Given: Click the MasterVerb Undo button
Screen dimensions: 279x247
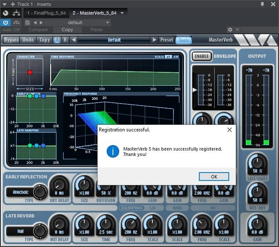Looking at the screenshot, I should click(28, 40).
